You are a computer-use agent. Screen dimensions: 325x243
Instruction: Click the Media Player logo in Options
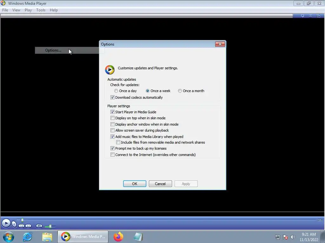(109, 70)
